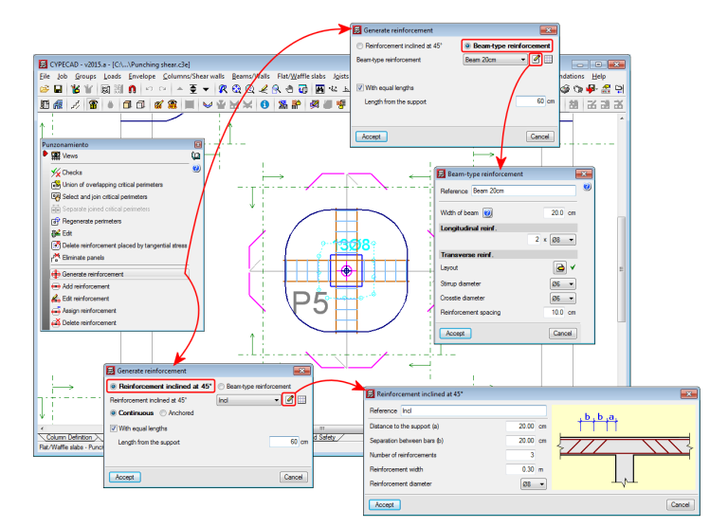The width and height of the screenshot is (728, 528).
Task: Click 'Edit reinforcement' in Punzonamiento panel
Action: [85, 299]
